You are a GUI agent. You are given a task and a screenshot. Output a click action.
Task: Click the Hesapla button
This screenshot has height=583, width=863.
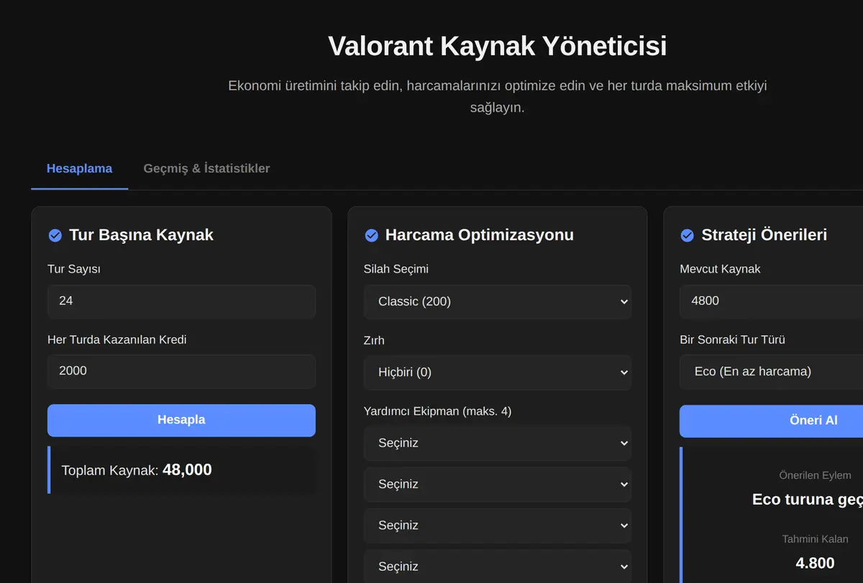[181, 420]
